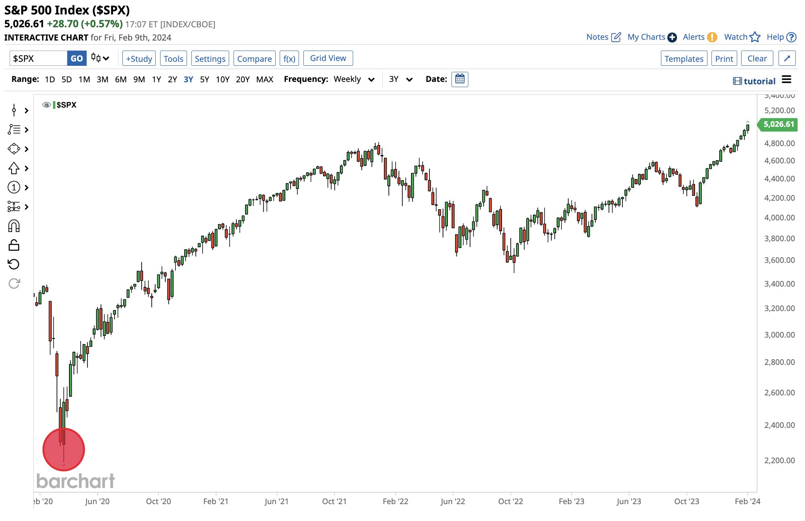Open the 3Y period dropdown

(x=400, y=79)
